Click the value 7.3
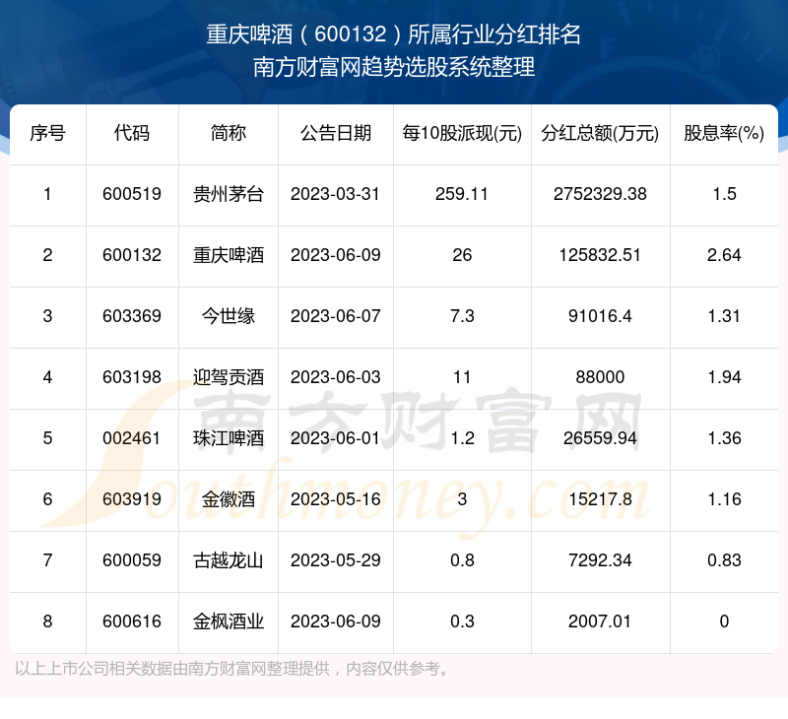 [x=462, y=316]
